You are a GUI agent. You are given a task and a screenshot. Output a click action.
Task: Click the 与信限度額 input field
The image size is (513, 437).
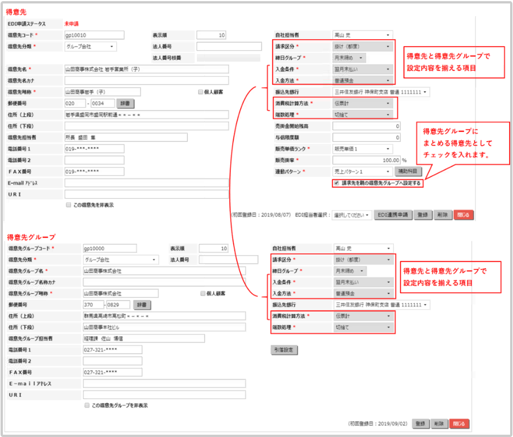366,138
